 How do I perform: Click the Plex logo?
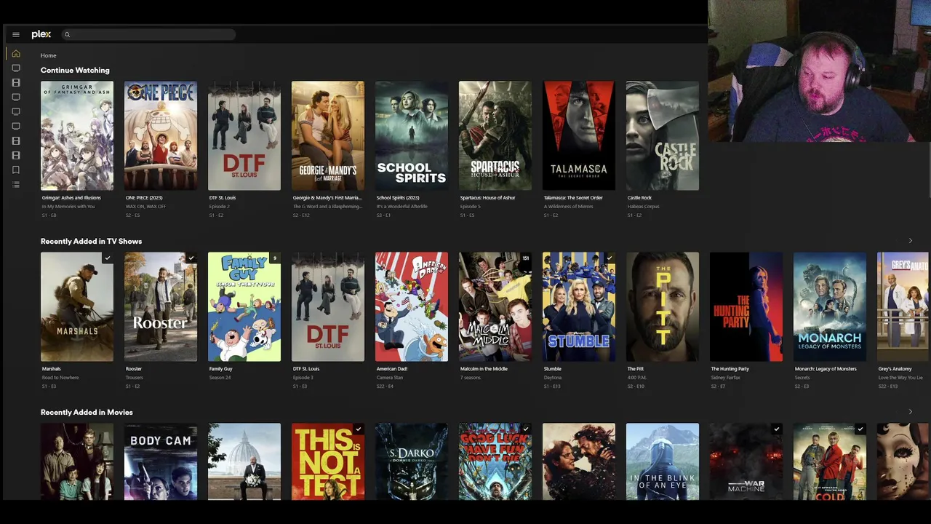[41, 34]
